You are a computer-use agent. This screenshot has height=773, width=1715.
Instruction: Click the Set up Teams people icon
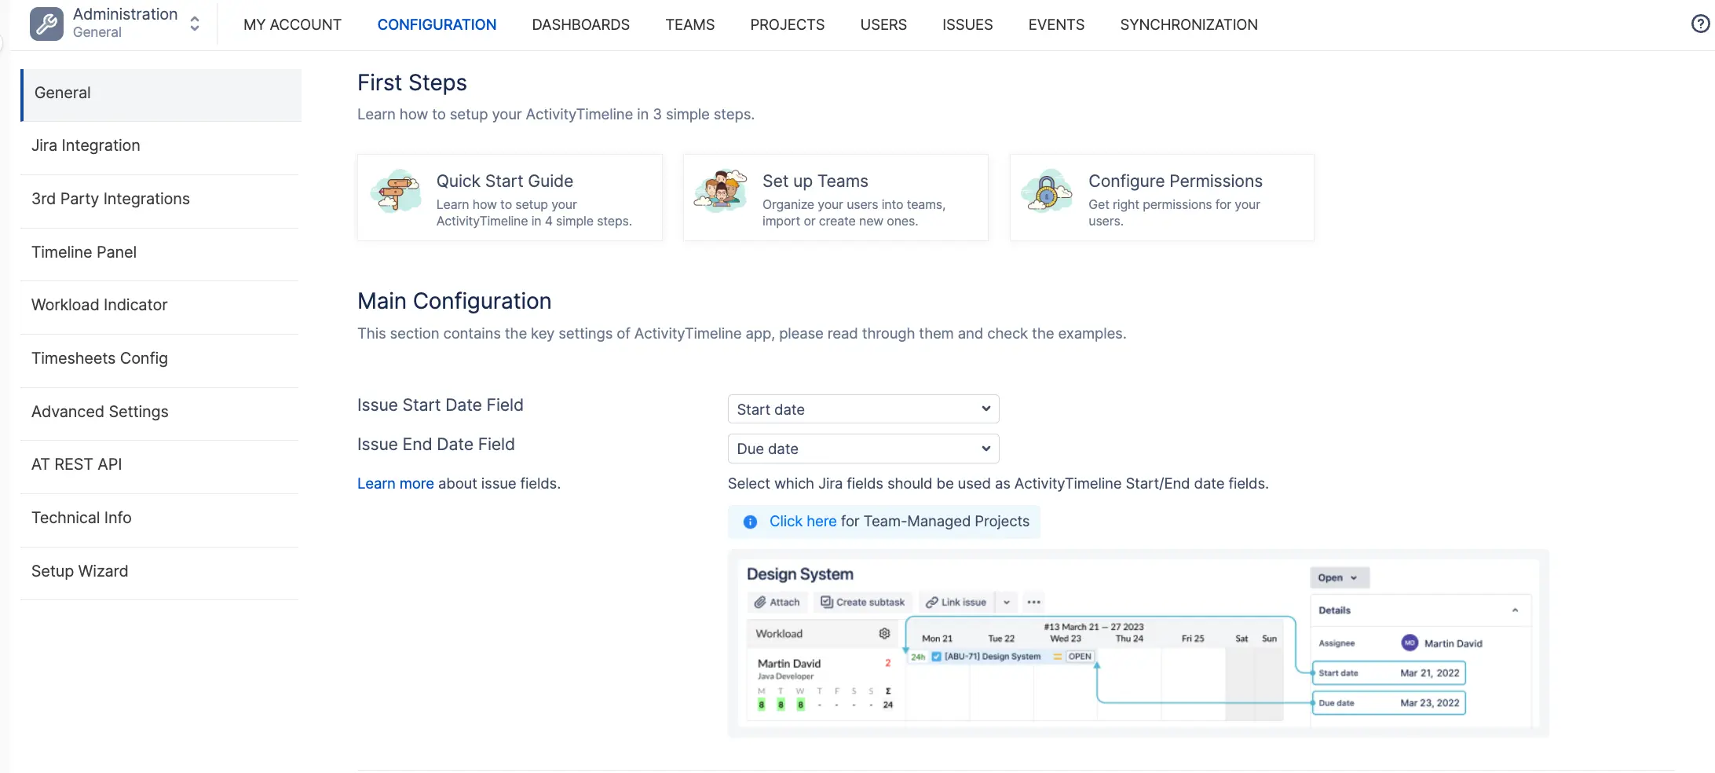pos(721,191)
